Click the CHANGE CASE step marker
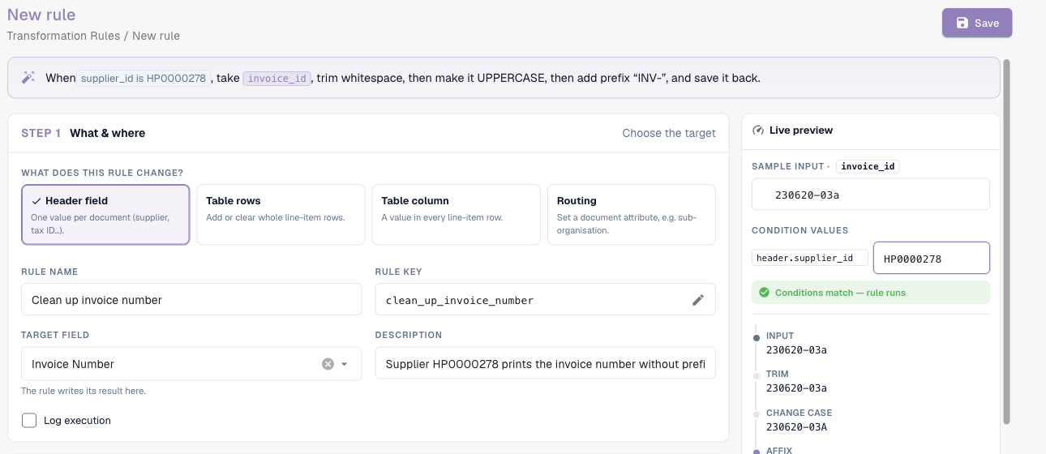This screenshot has height=454, width=1046. (x=757, y=413)
